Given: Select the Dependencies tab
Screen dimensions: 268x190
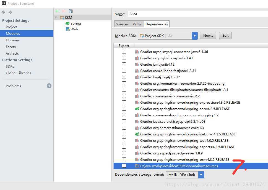Looking at the screenshot, I should point(157,24).
